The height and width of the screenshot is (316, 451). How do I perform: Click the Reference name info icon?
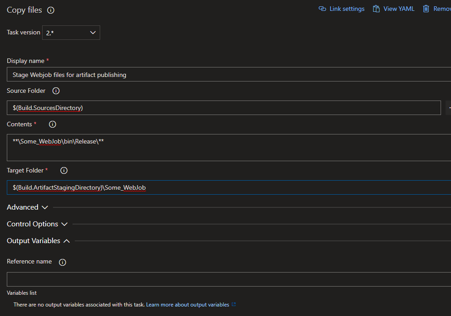(x=63, y=262)
